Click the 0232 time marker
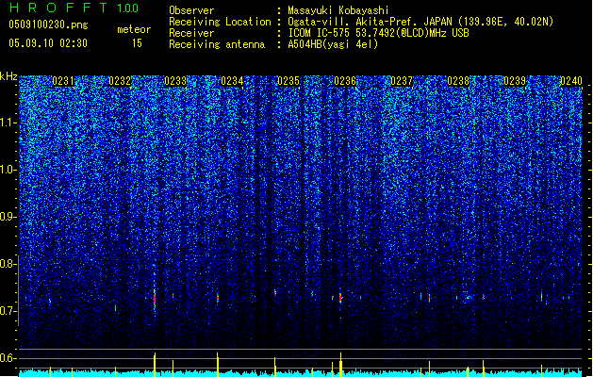This screenshot has width=593, height=377. click(120, 81)
